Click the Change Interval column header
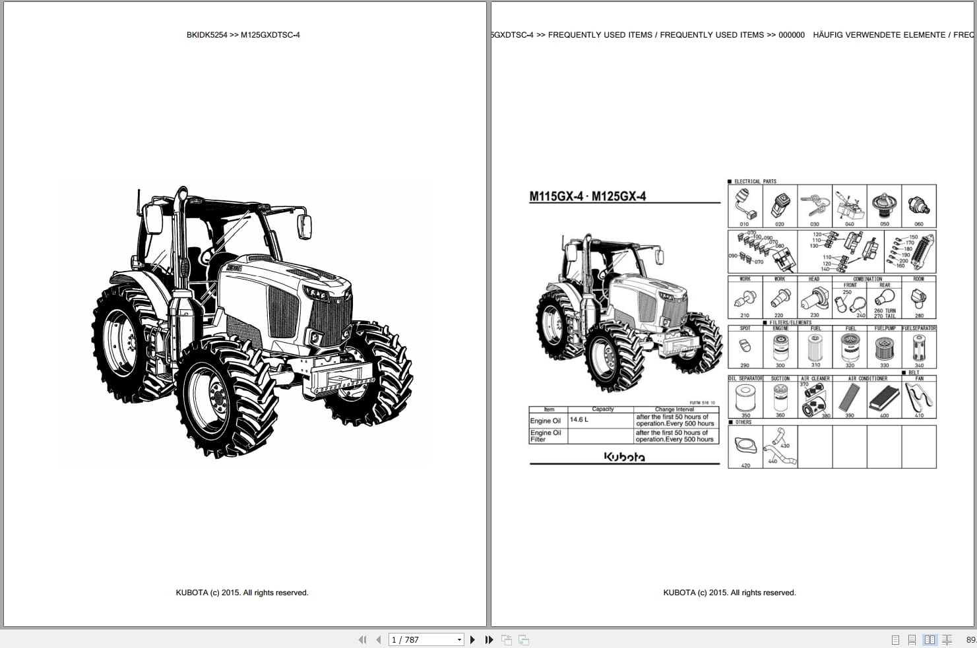Image resolution: width=977 pixels, height=648 pixels. (x=675, y=409)
